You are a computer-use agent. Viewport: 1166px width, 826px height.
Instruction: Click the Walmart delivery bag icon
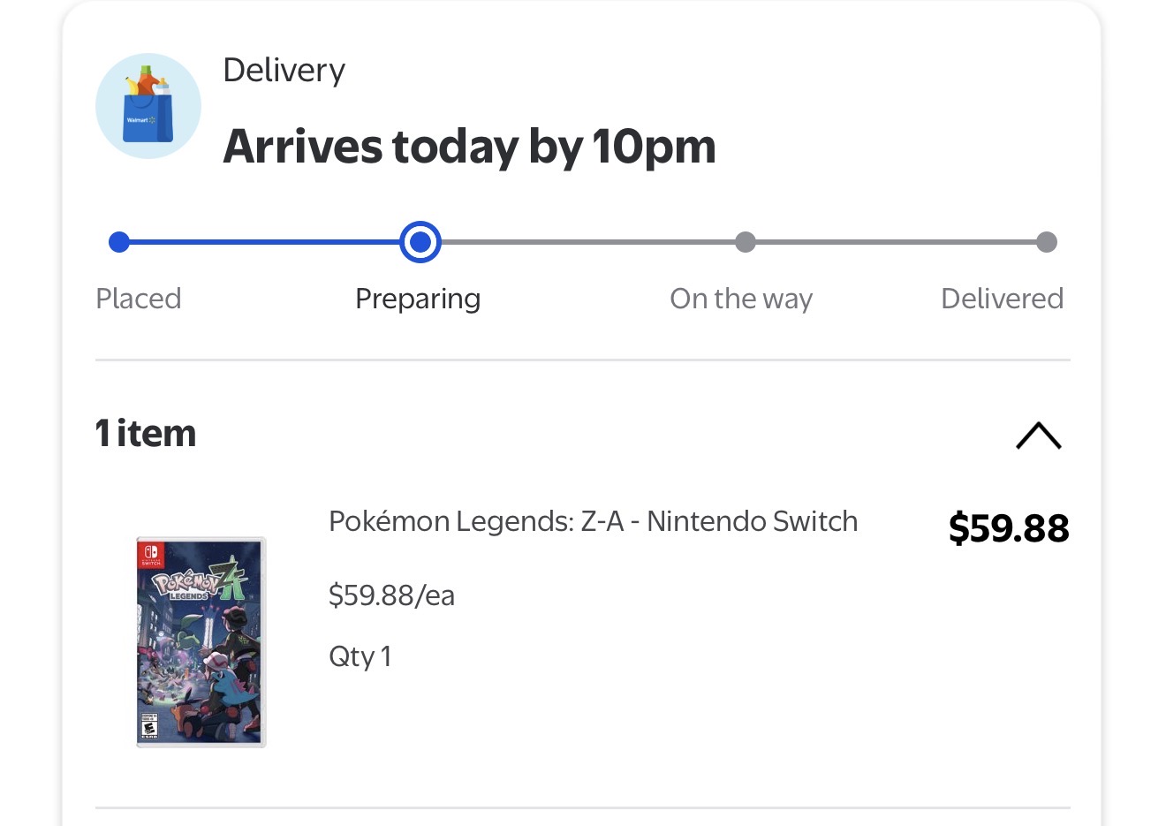pos(148,106)
